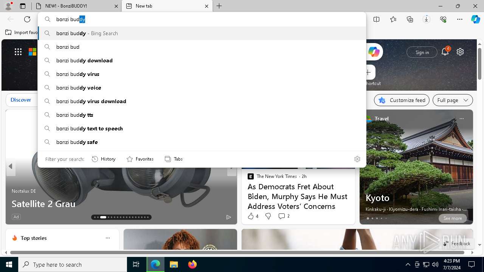Close the BonziBUDDY tab
The height and width of the screenshot is (272, 484).
point(115,6)
